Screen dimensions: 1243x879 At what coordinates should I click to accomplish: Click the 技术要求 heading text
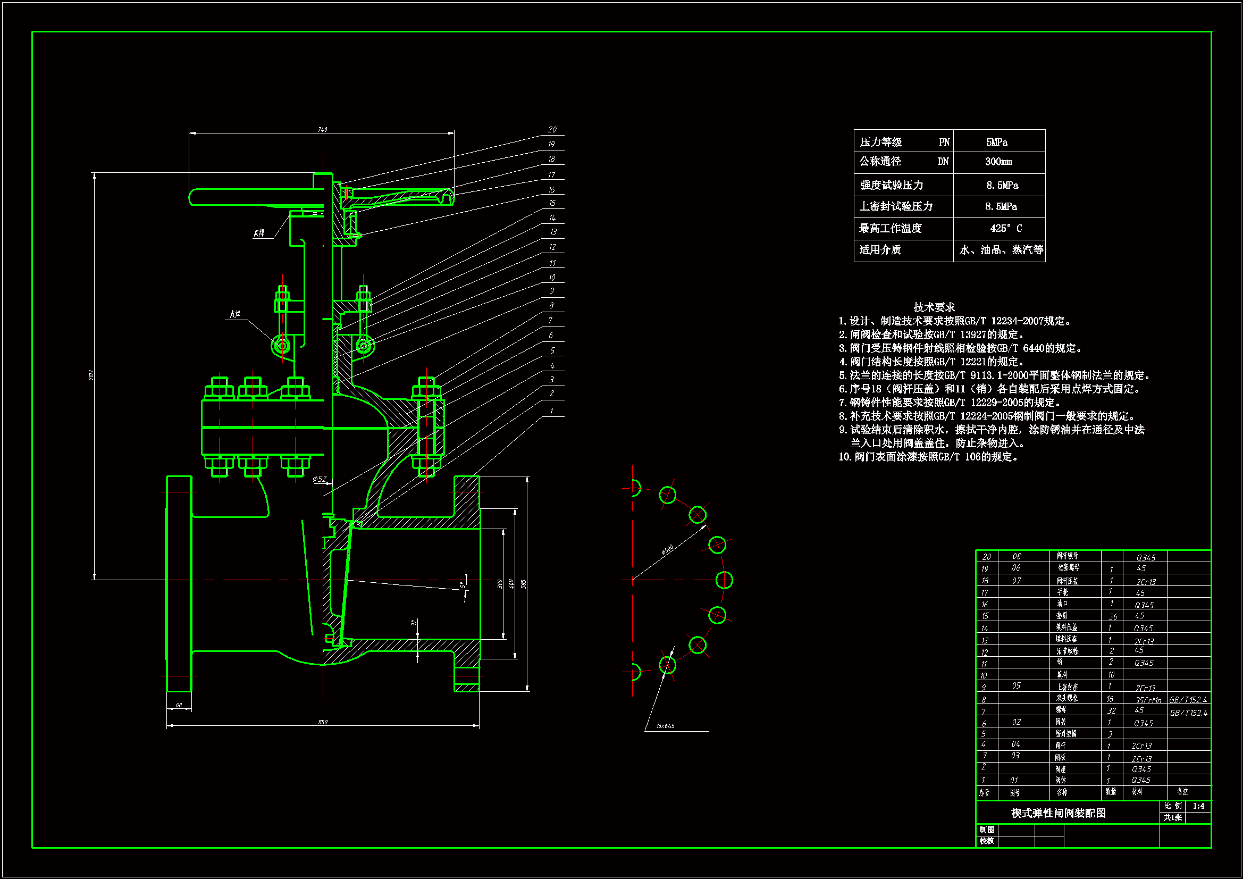coord(934,307)
